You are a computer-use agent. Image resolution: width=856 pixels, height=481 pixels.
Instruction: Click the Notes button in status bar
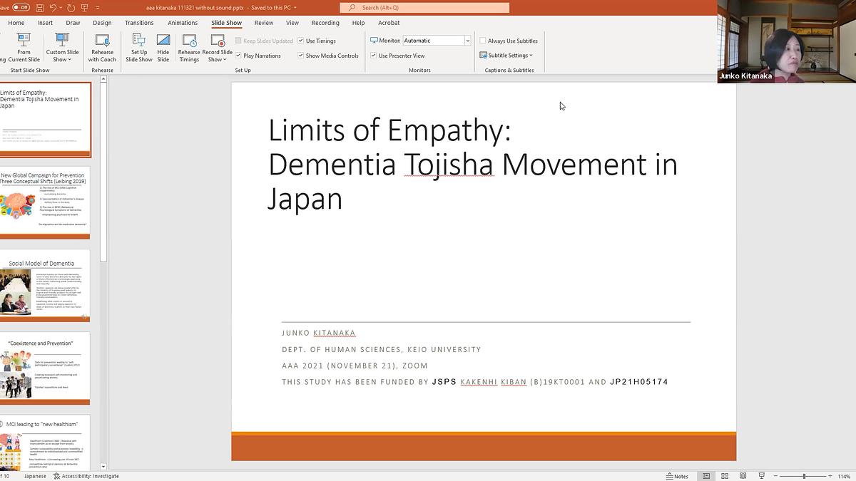676,475
